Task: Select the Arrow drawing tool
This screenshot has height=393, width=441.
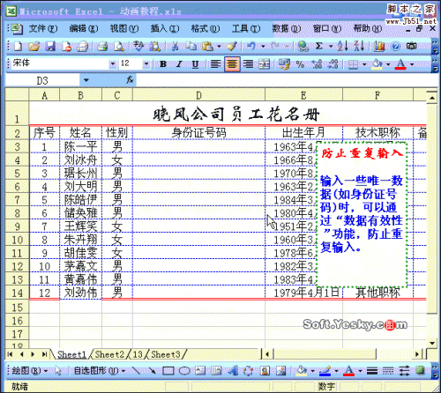Action: (x=152, y=370)
